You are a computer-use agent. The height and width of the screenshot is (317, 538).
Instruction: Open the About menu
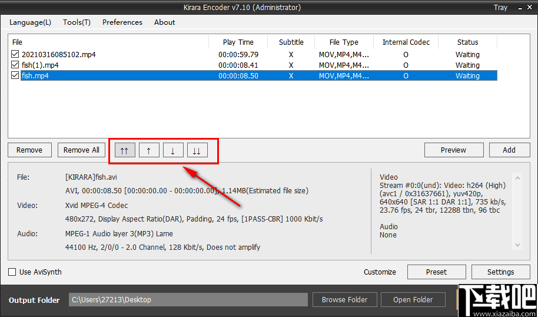click(x=164, y=22)
